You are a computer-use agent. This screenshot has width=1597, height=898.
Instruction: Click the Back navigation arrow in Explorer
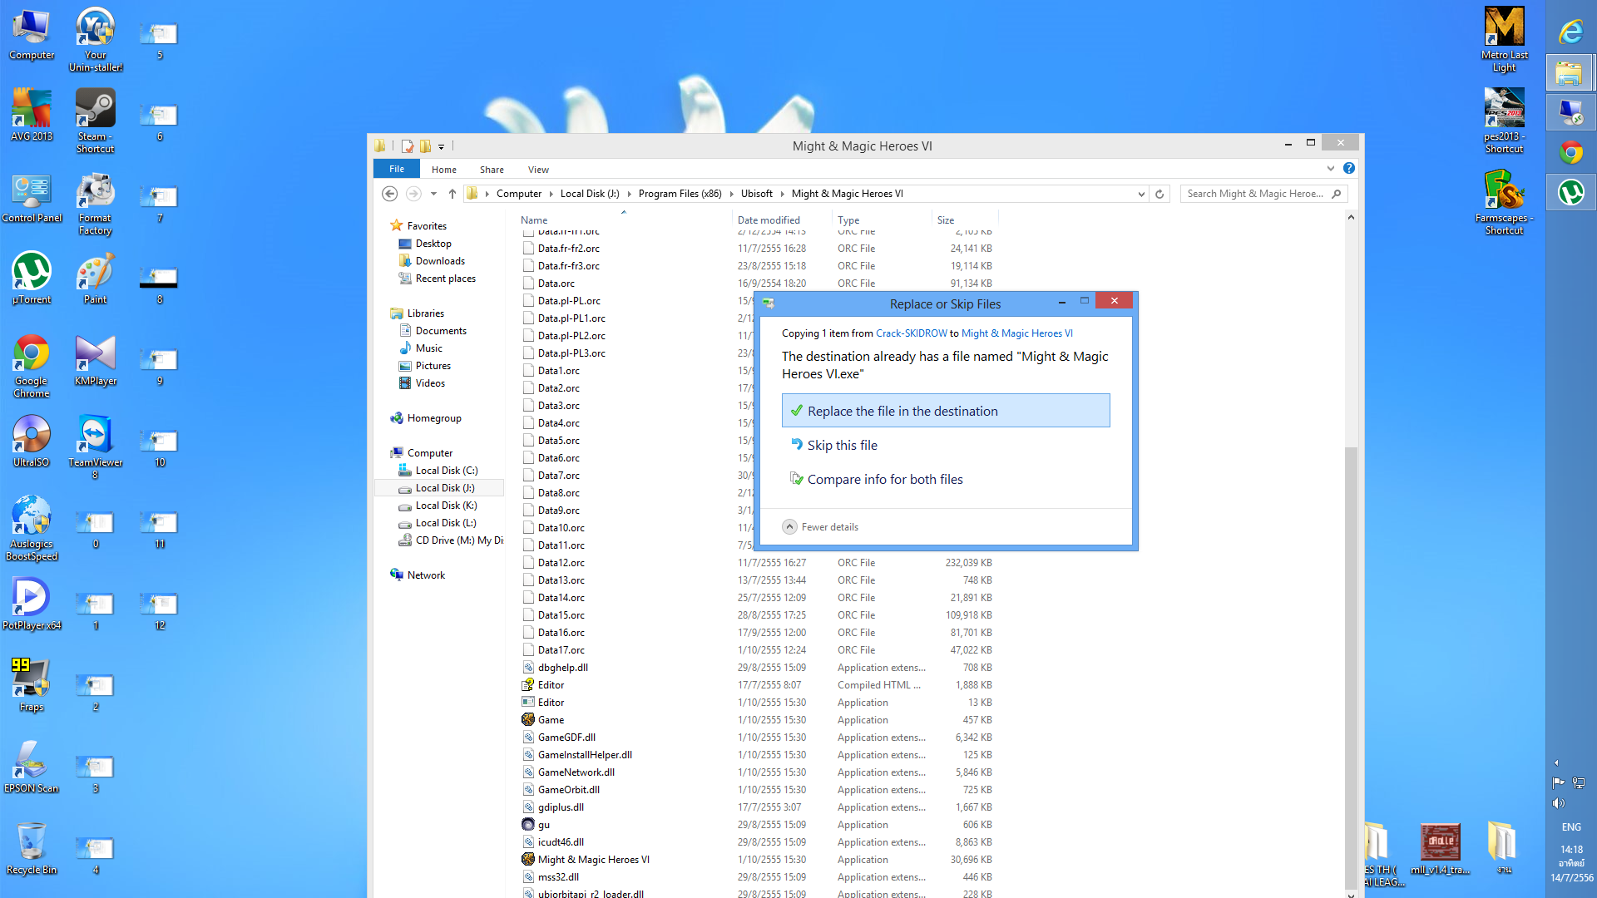click(x=389, y=194)
